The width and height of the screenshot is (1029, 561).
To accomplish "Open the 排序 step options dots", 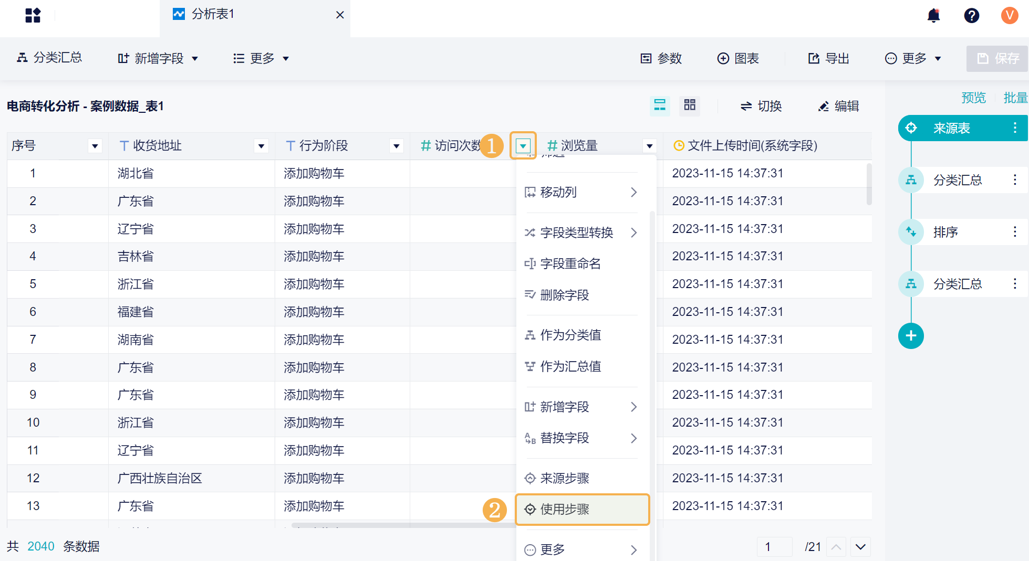I will coord(1015,231).
